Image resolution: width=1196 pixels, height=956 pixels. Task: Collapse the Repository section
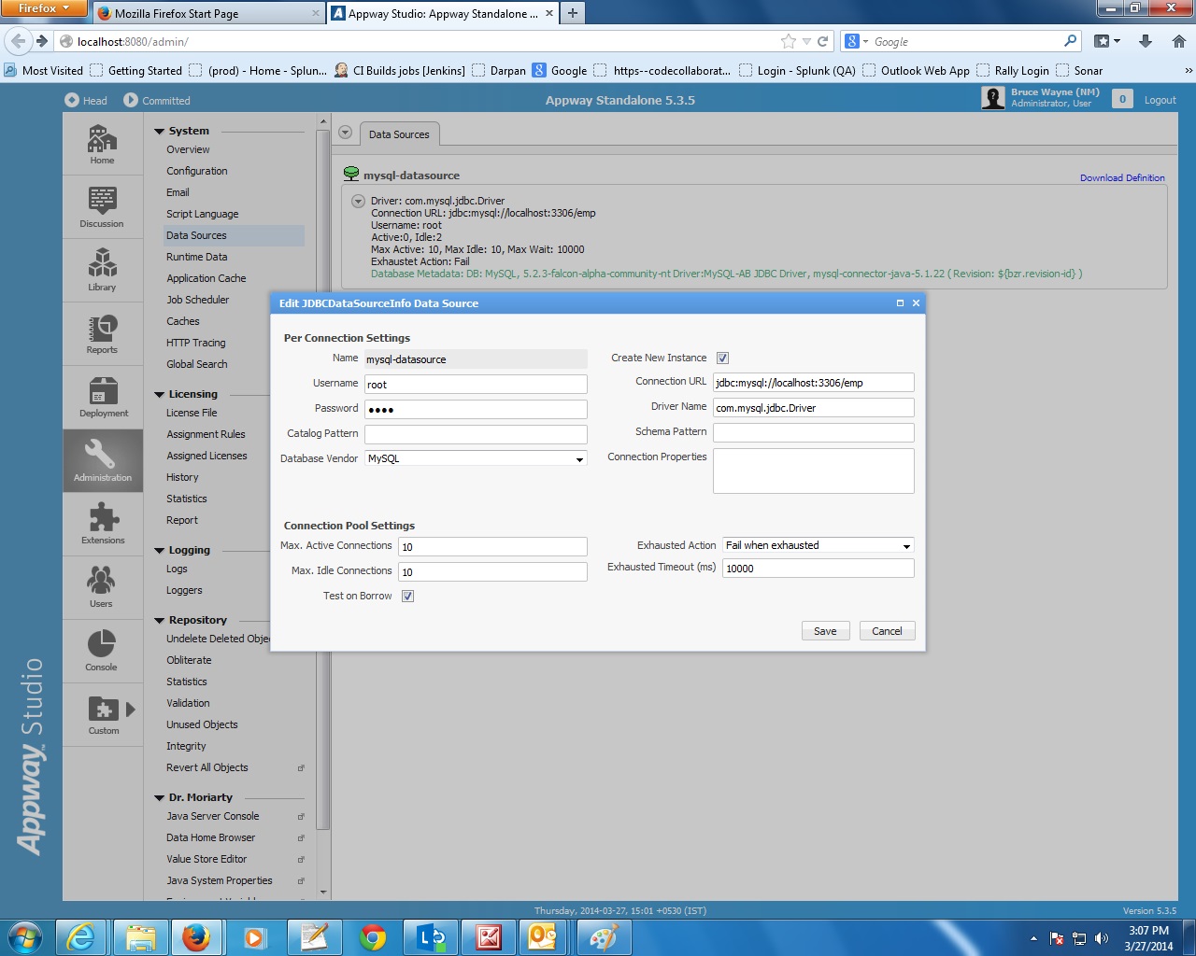coord(160,621)
